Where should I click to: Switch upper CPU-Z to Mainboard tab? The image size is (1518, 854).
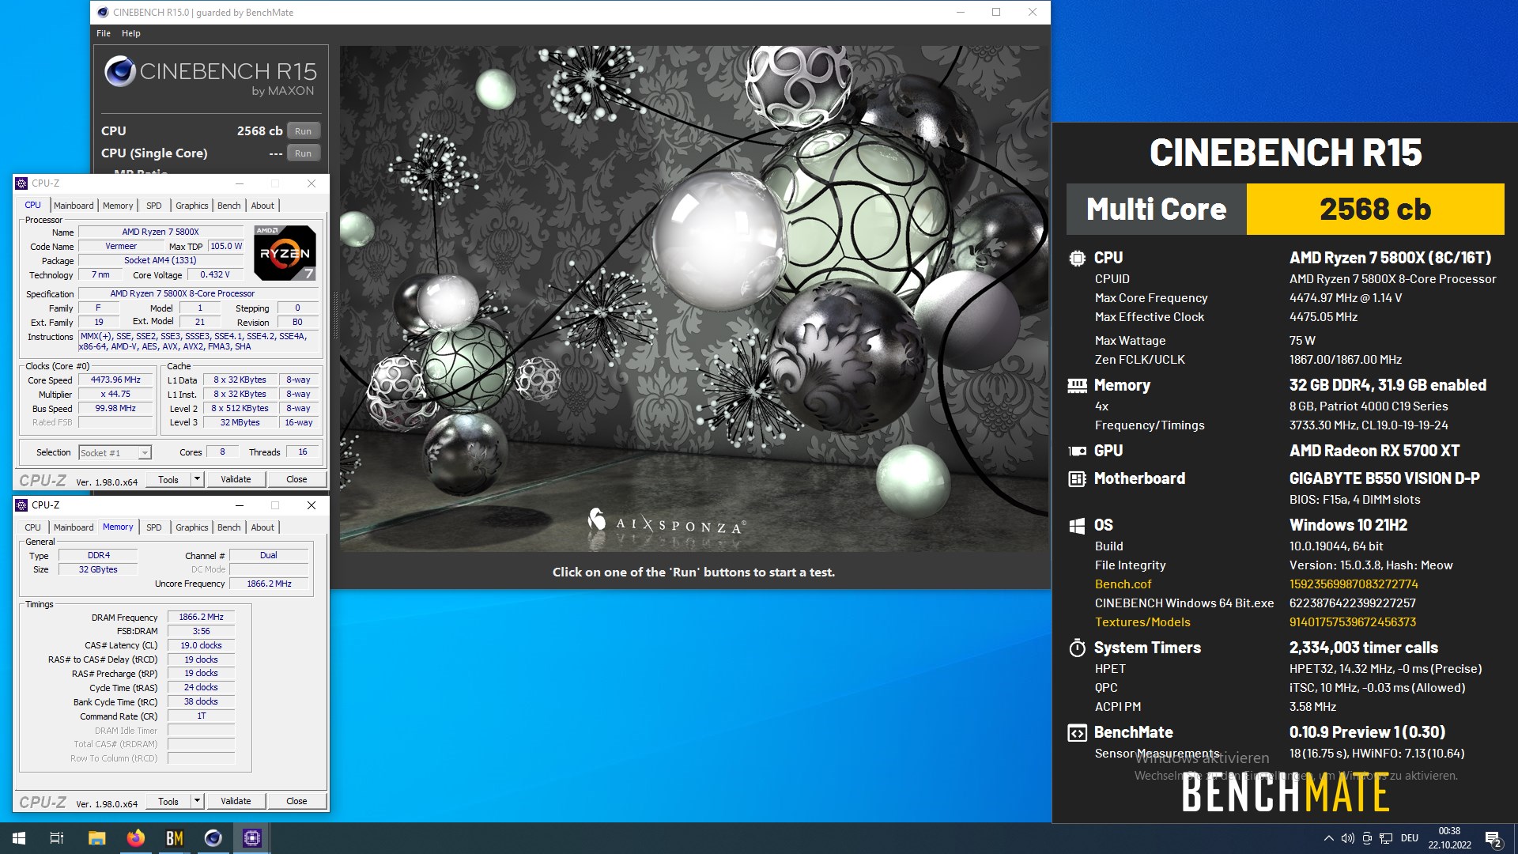click(74, 206)
